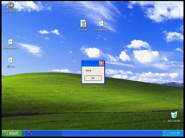Click the Done dialog's blue title bar
Image resolution: width=185 pixels, height=138 pixels.
[x=90, y=63]
